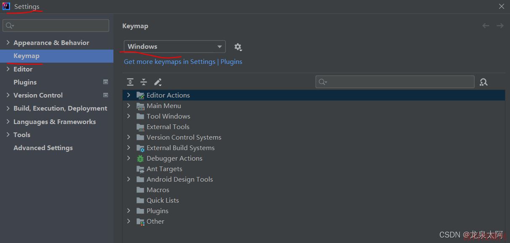The image size is (510, 243).
Task: Click the Get more keymaps link
Action: pos(169,62)
